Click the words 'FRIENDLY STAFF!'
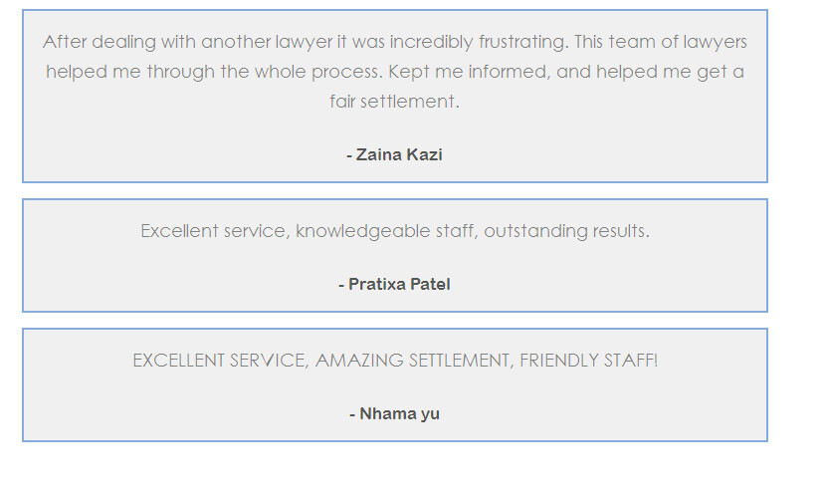 [x=588, y=361]
